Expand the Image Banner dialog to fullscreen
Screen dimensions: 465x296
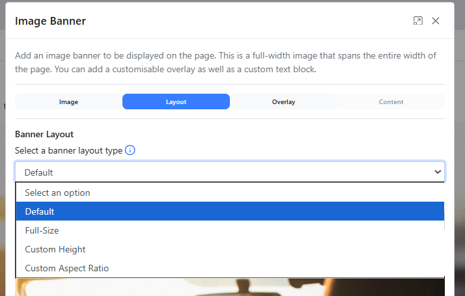418,21
